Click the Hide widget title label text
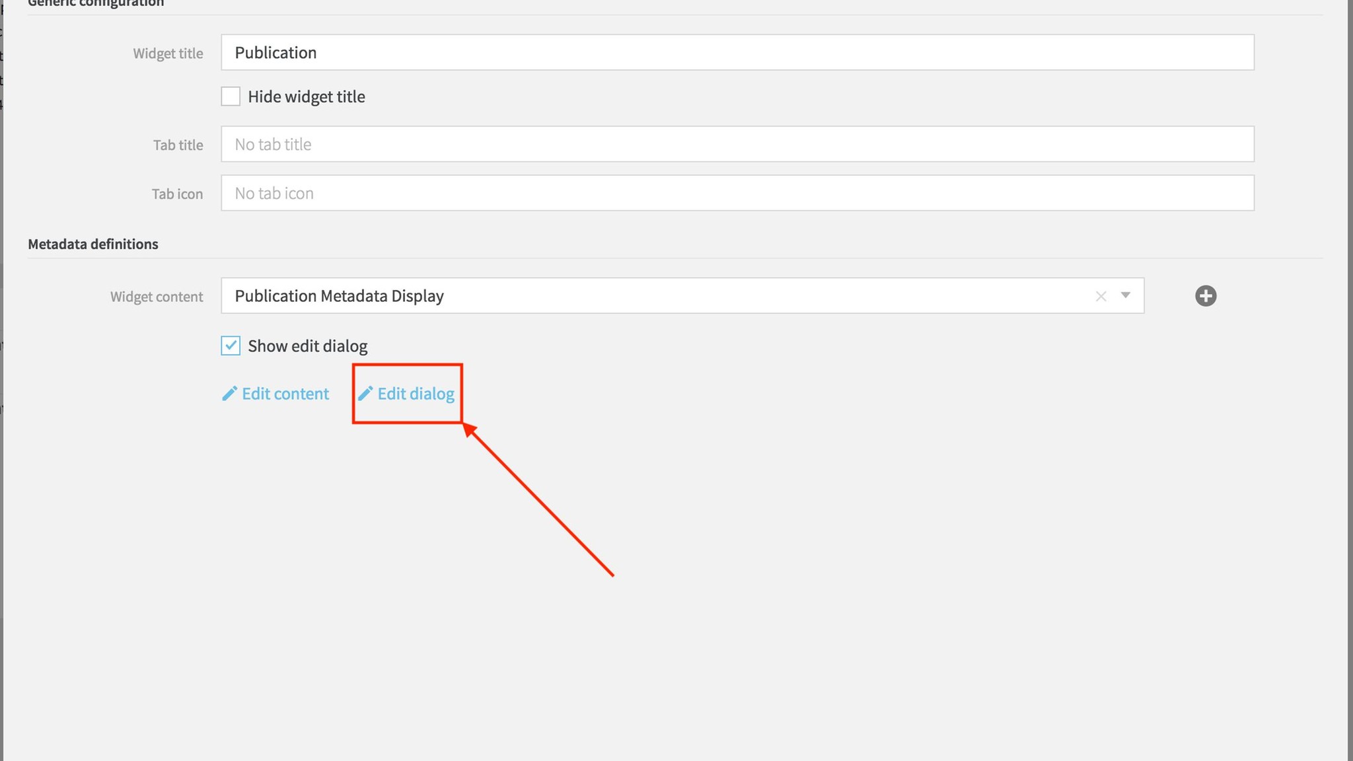The width and height of the screenshot is (1353, 761). (306, 97)
